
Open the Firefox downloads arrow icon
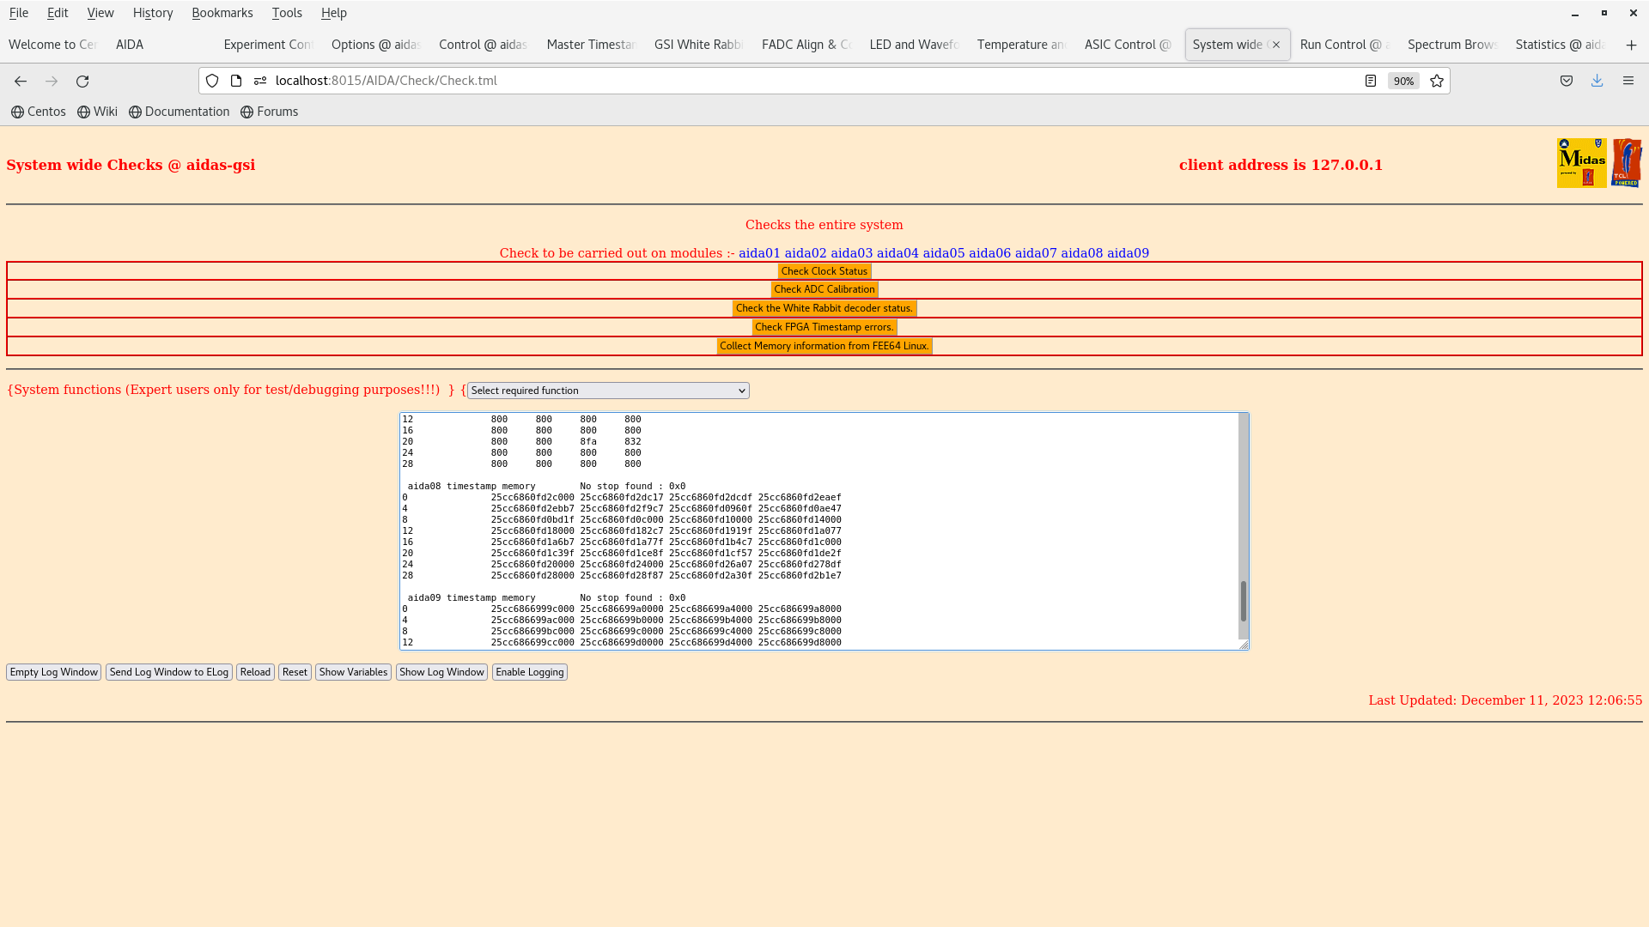(1597, 81)
